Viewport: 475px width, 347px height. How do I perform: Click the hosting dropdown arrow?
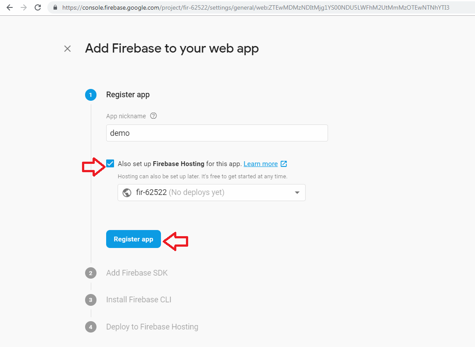point(297,192)
